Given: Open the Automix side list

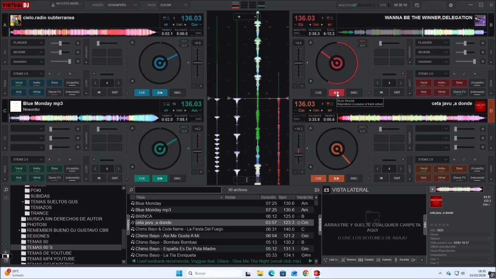Looking at the screenshot, I should click(384, 260).
